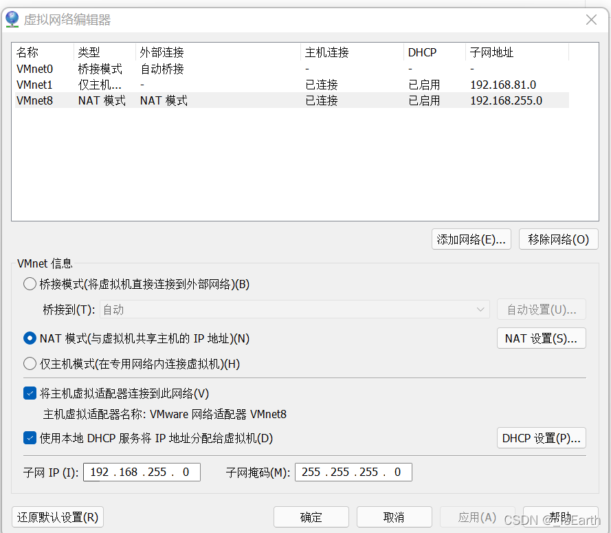The height and width of the screenshot is (533, 611).
Task: Select NAT 模式 radio button
Action: [x=30, y=338]
